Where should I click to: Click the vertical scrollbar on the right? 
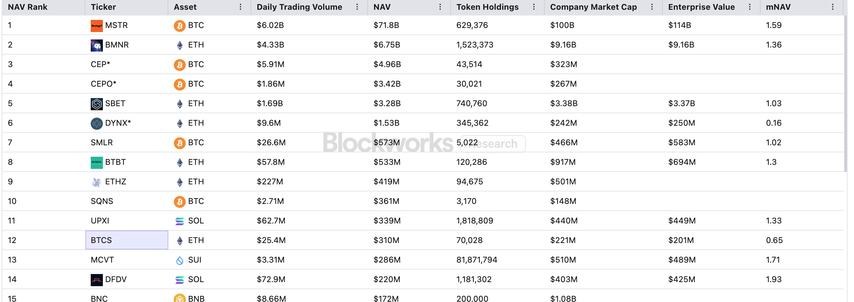tap(846, 94)
